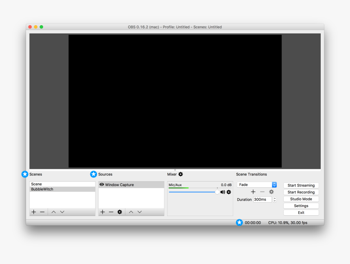350x264 pixels.
Task: Adjust the Mic/Aux volume slider
Action: (194, 192)
